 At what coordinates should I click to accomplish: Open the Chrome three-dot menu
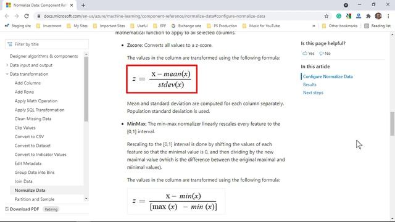pos(388,16)
